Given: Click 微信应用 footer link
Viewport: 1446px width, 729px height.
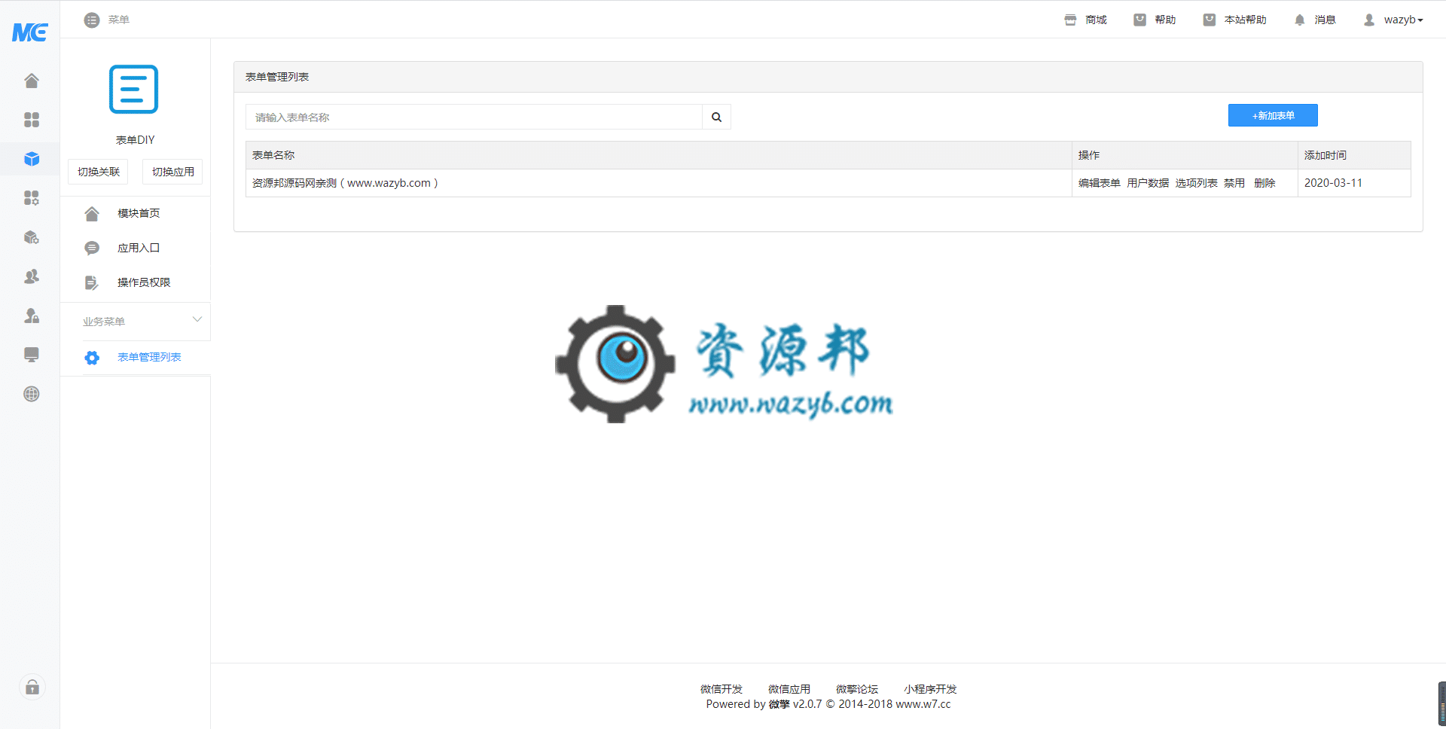Looking at the screenshot, I should tap(789, 689).
